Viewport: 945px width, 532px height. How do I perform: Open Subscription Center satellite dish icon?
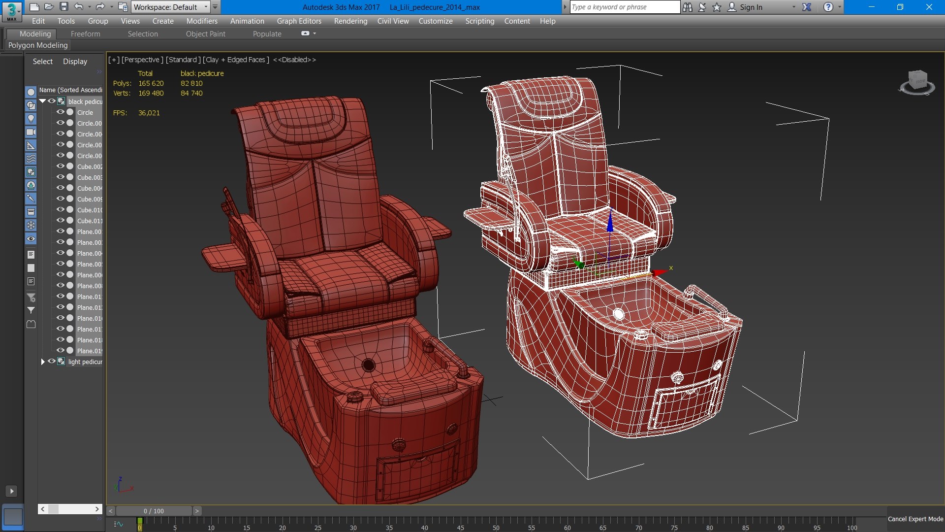pos(702,7)
